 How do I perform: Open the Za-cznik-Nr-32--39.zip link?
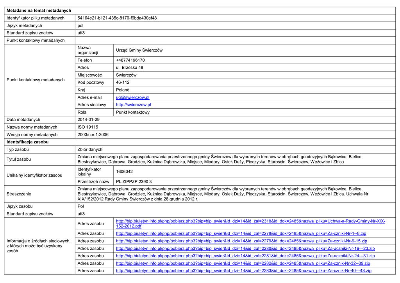243,263
